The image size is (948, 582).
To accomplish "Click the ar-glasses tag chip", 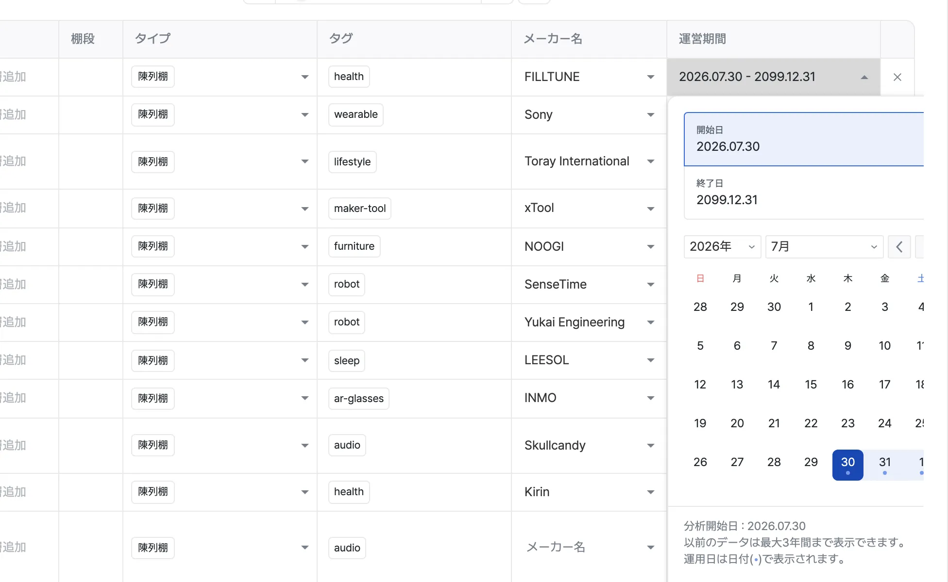I will click(x=359, y=399).
